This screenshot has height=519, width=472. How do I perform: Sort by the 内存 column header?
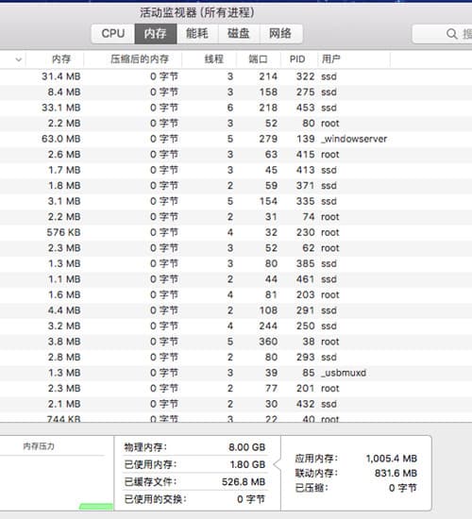click(x=61, y=59)
